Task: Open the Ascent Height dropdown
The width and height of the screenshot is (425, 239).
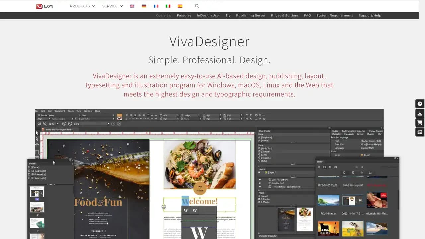Action: click(62, 119)
